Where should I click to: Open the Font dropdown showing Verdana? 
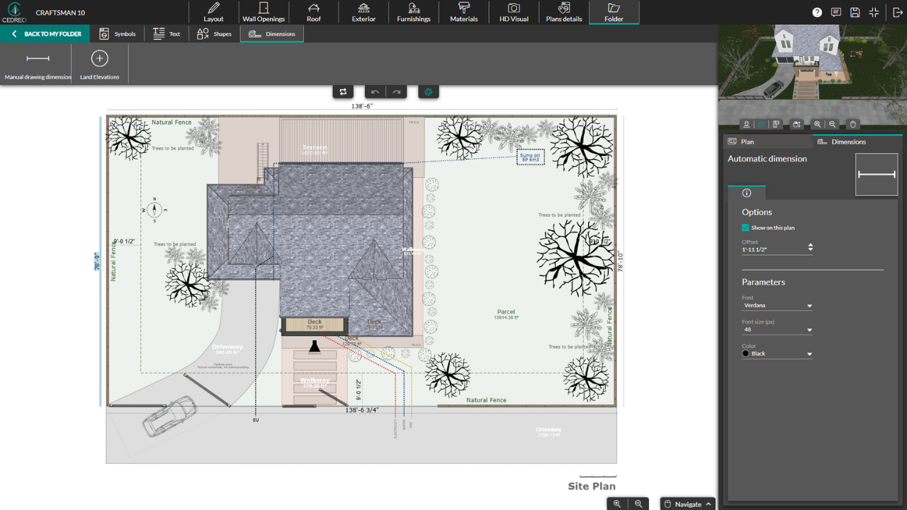pos(777,305)
